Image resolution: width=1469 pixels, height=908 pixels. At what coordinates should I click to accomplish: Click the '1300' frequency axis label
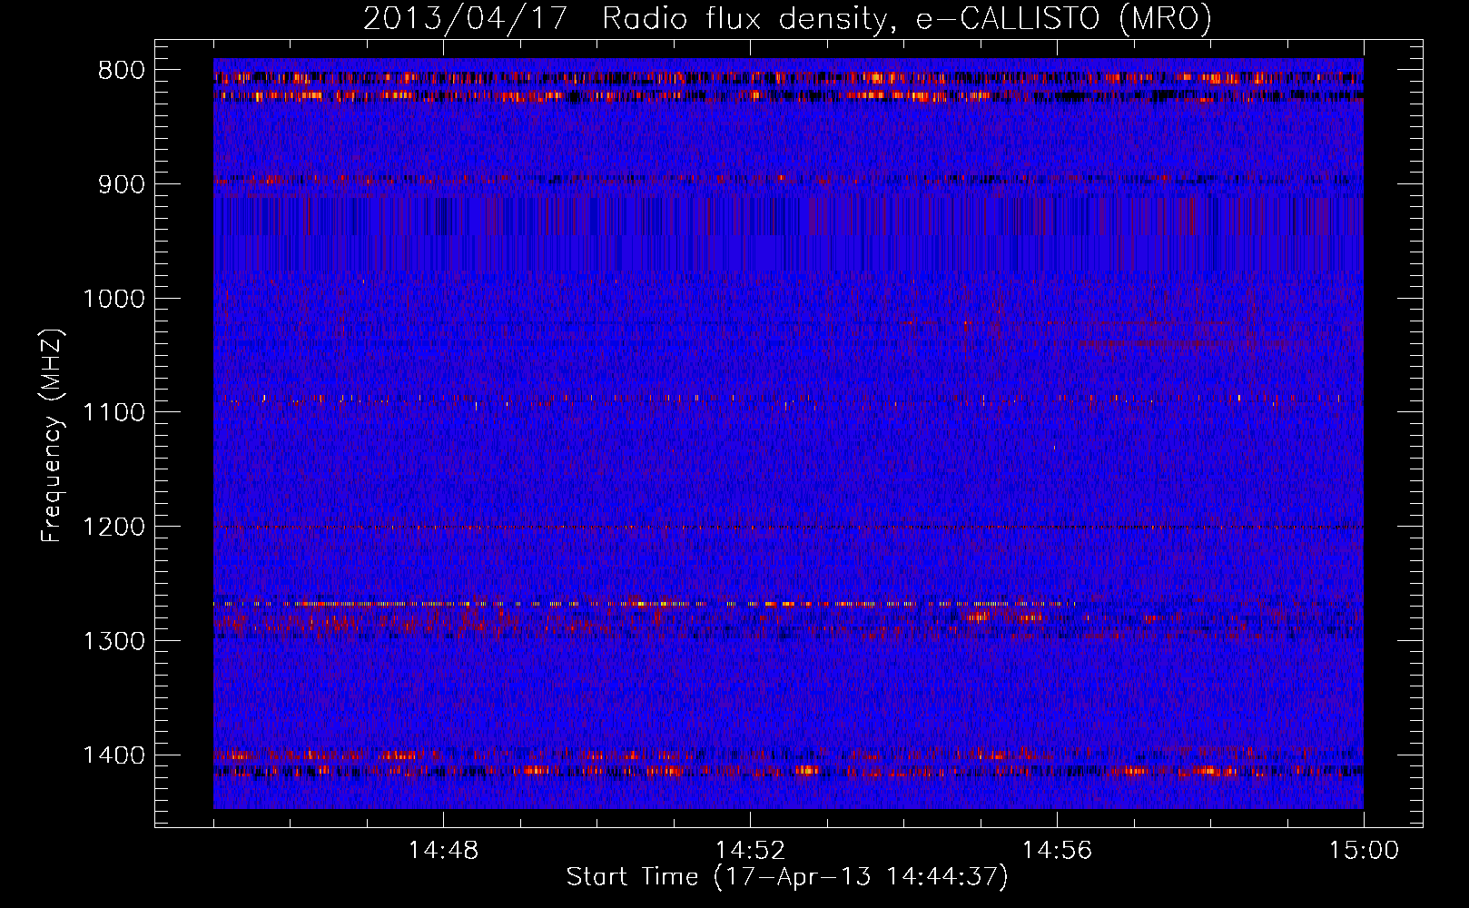tap(114, 641)
